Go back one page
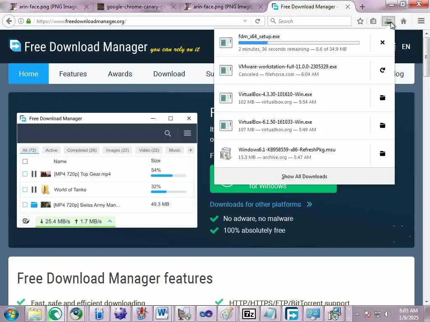Viewport: 430px width, 322px height. (9, 21)
